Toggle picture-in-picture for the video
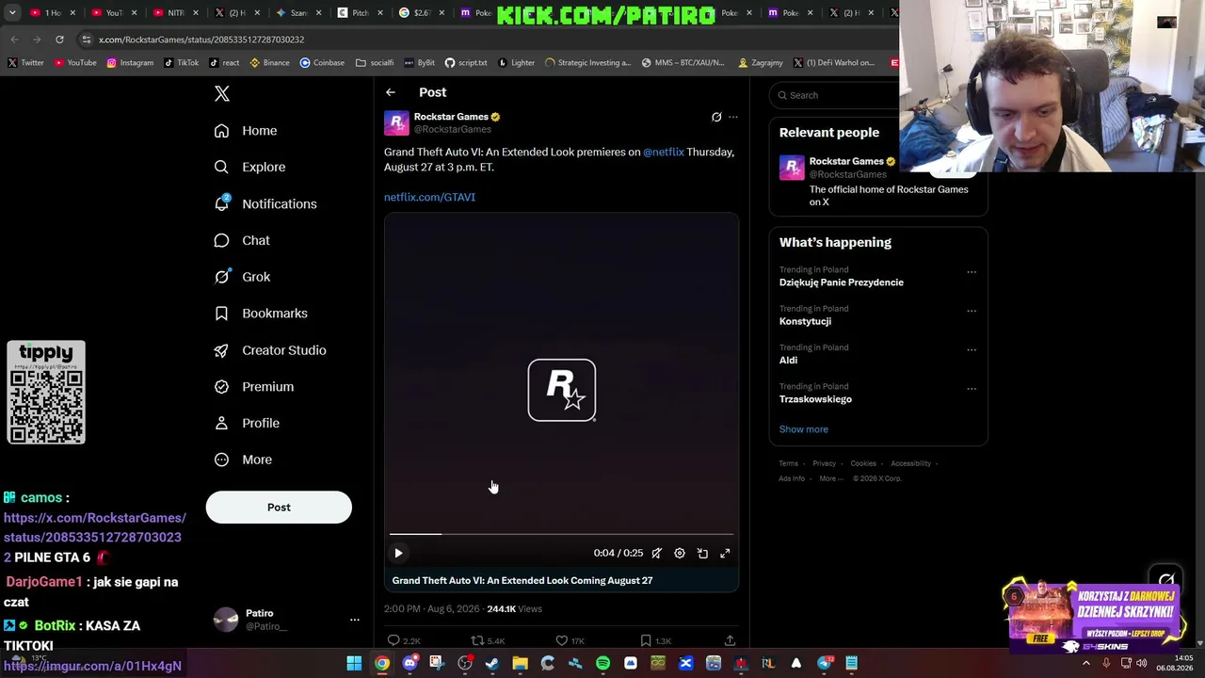Viewport: 1205px width, 678px height. coord(702,554)
